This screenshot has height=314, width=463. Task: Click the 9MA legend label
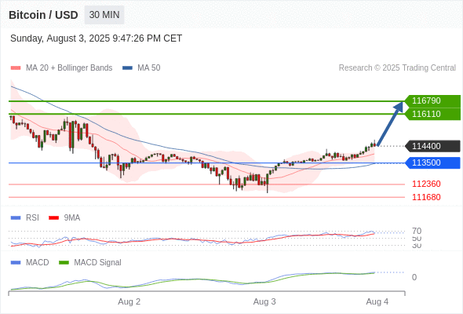(x=72, y=218)
